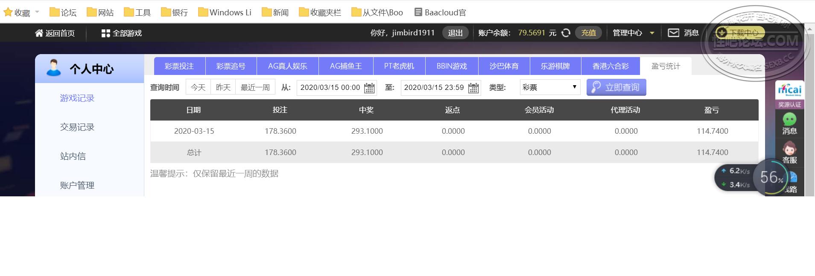The image size is (815, 276).
Task: Open the Baacloud官 bookmark page
Action: [x=440, y=12]
